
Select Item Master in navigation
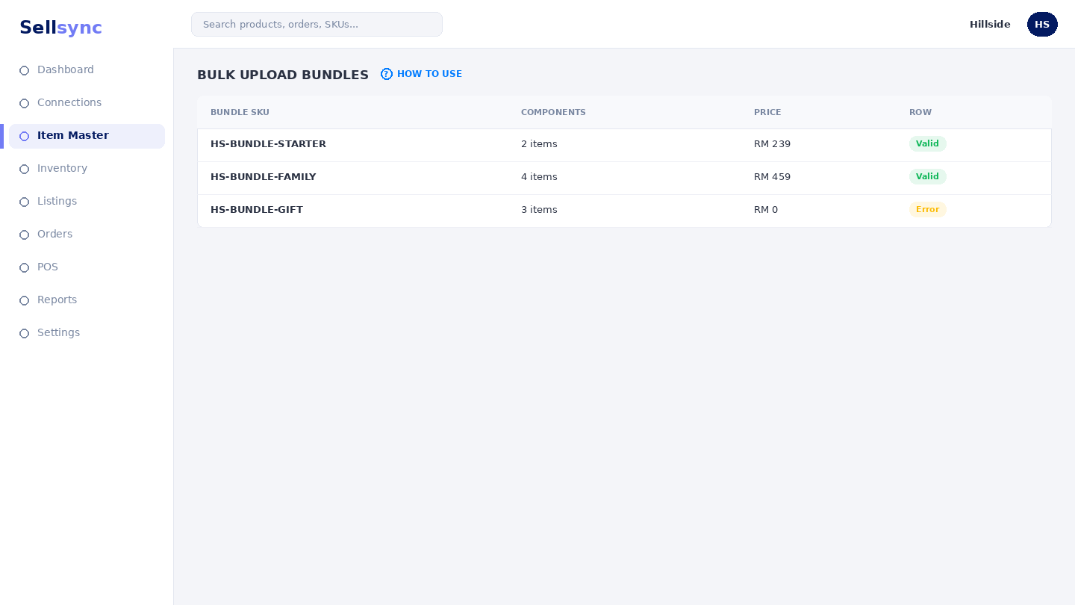(87, 136)
